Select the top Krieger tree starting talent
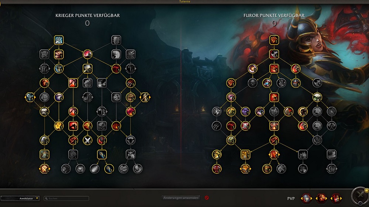The width and height of the screenshot is (369, 207). 59,40
